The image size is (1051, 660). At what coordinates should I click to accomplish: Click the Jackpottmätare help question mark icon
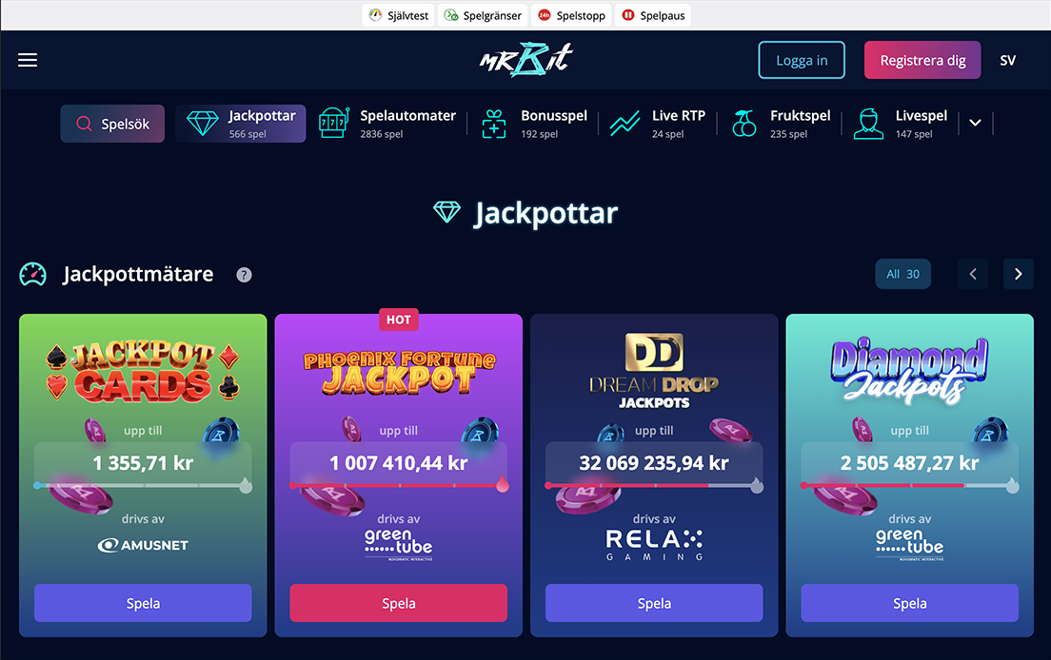(244, 275)
